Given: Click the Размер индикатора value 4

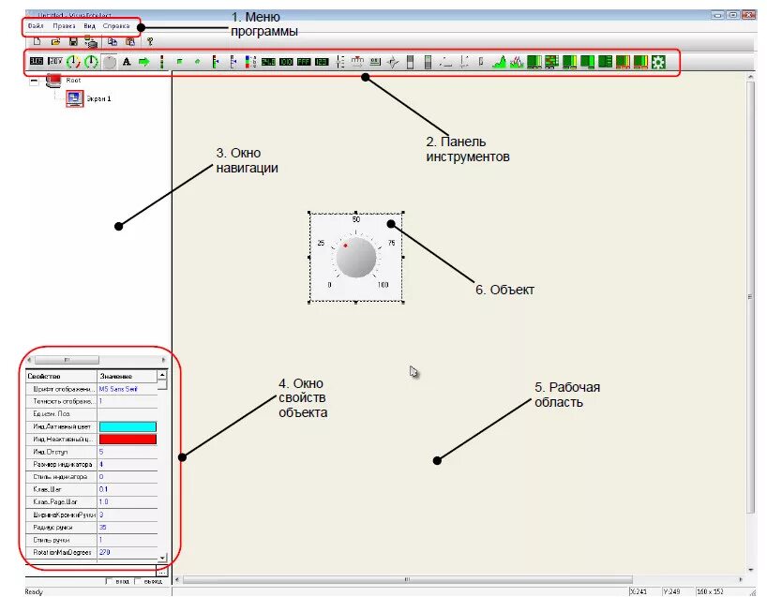Looking at the screenshot, I should [101, 465].
